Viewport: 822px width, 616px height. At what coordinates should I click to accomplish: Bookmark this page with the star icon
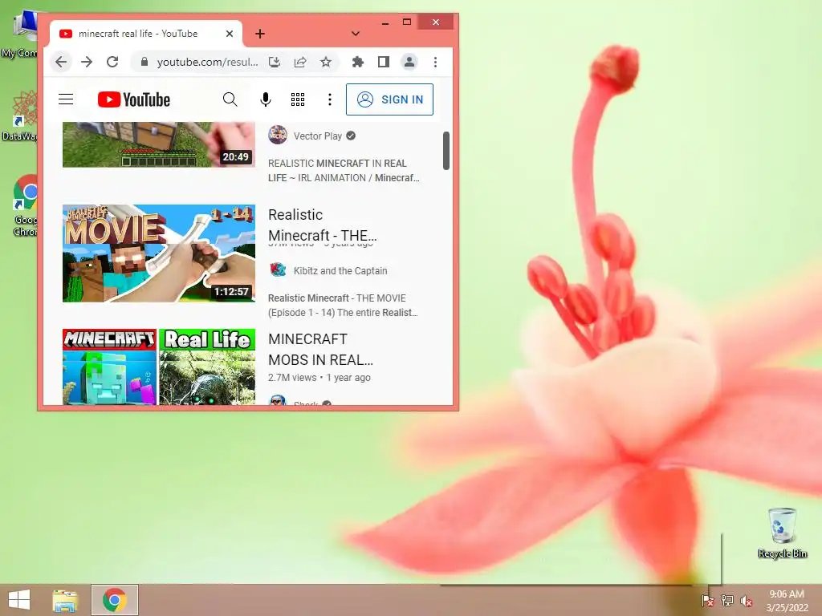pos(326,62)
